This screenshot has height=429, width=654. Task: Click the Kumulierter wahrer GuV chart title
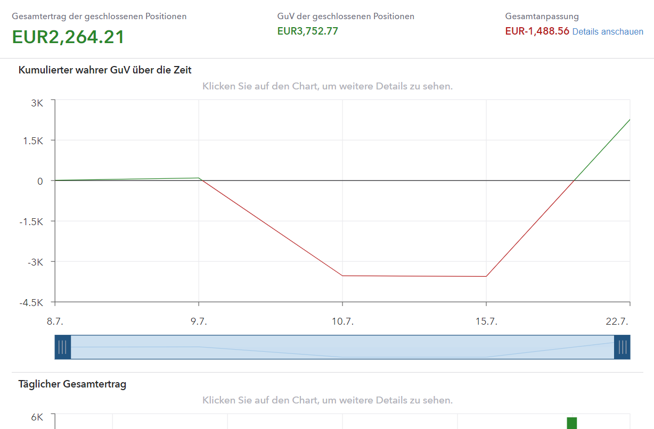(105, 70)
